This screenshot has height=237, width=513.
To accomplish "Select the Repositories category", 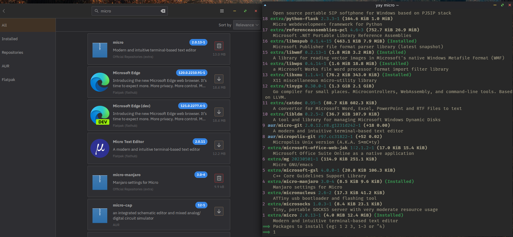I will pyautogui.click(x=28, y=52).
